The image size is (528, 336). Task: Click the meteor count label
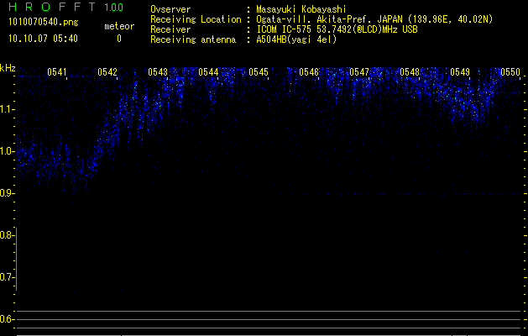click(119, 26)
